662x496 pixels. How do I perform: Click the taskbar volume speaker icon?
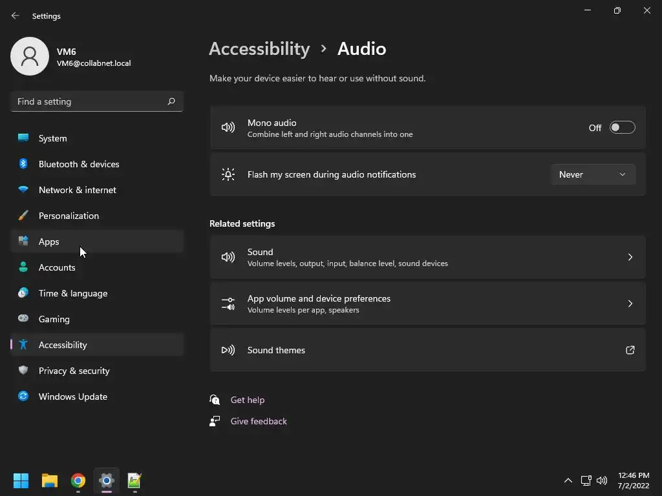point(602,480)
